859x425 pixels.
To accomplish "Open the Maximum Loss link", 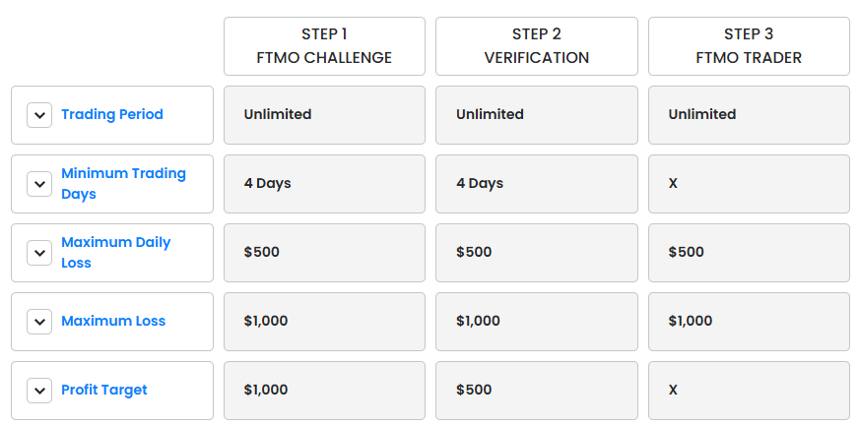I will 113,321.
